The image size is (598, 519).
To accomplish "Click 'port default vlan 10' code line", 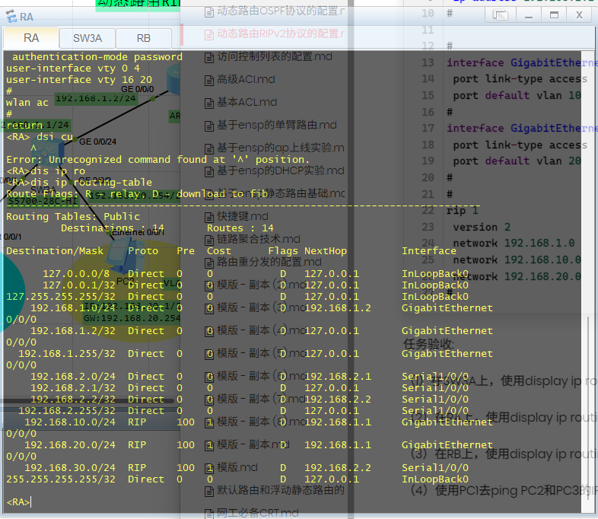I will [517, 95].
